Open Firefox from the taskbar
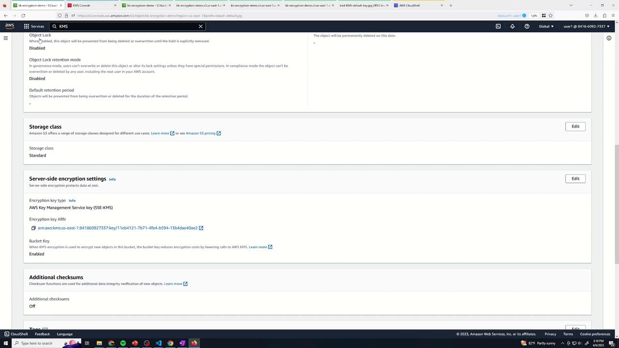This screenshot has height=348, width=619. point(194,343)
